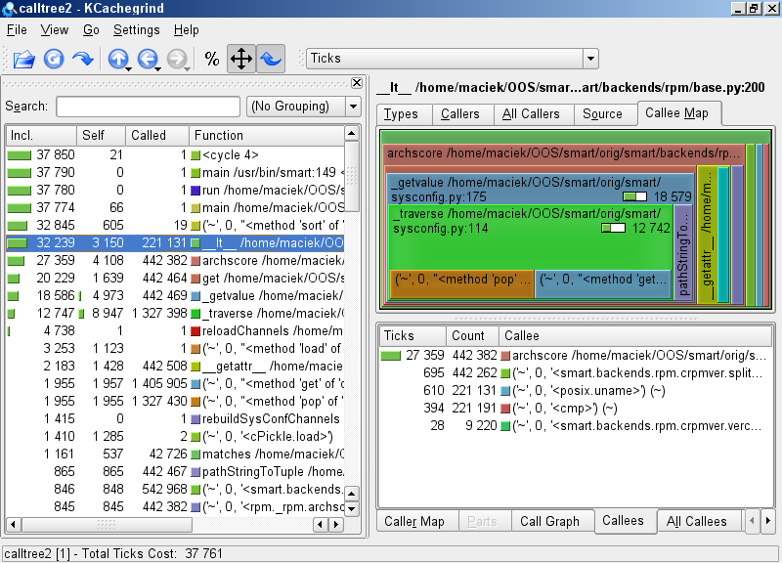Click the Force Dump curved arrow icon

click(83, 60)
